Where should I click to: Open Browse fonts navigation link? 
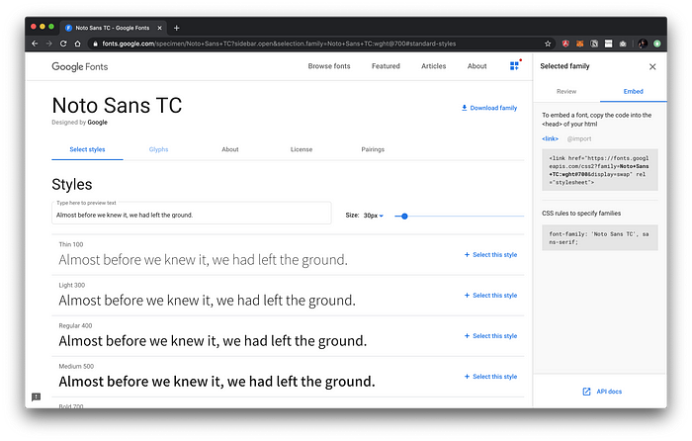point(329,66)
